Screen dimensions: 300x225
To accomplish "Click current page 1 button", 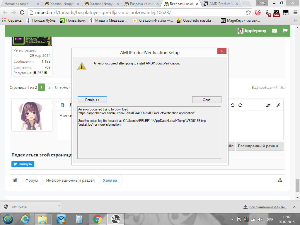I will pos(41,87).
